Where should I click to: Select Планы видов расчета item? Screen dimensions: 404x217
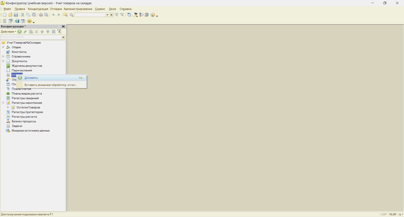(27, 93)
